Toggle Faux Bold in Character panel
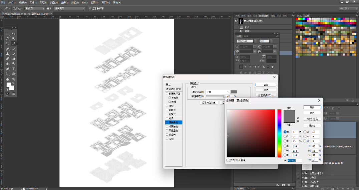The image size is (359, 190). 241,67
